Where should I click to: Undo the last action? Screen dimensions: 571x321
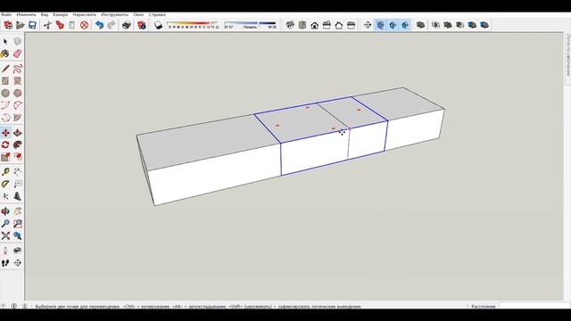pos(99,25)
